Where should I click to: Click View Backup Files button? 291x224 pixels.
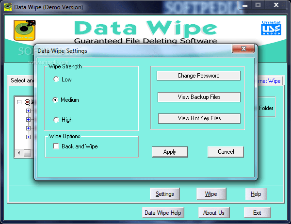[199, 97]
